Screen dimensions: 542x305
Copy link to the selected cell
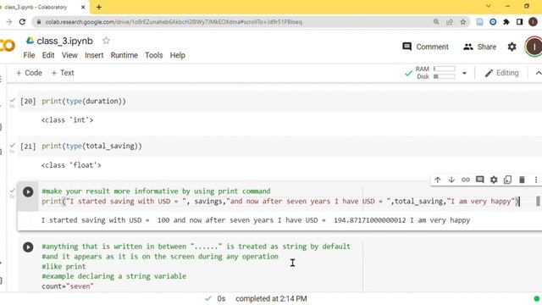[x=466, y=180]
